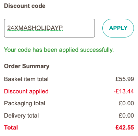
Task: Click the APPLY discount button
Action: pos(118,28)
